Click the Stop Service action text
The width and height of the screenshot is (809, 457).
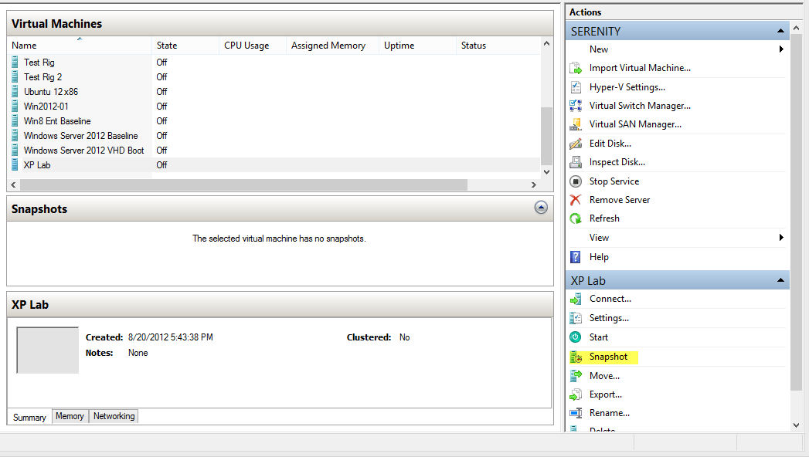[614, 181]
